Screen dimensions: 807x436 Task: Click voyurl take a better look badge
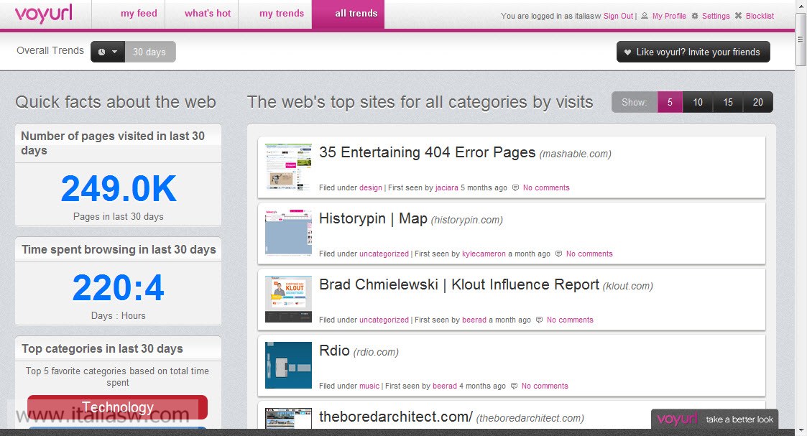(x=714, y=419)
